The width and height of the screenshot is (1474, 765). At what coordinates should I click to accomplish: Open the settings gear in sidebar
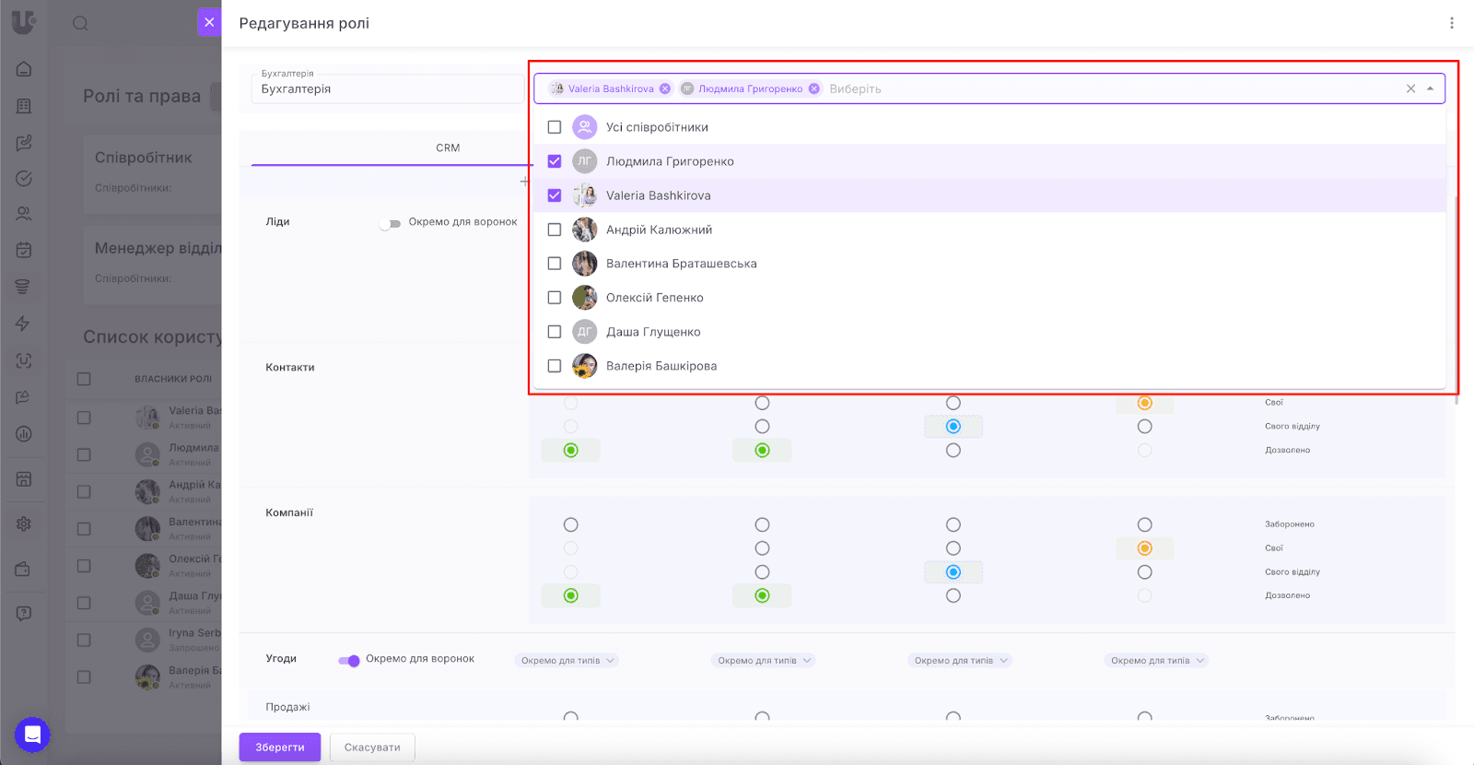[24, 524]
